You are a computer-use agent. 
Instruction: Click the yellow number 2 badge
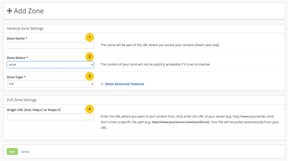pos(89,57)
